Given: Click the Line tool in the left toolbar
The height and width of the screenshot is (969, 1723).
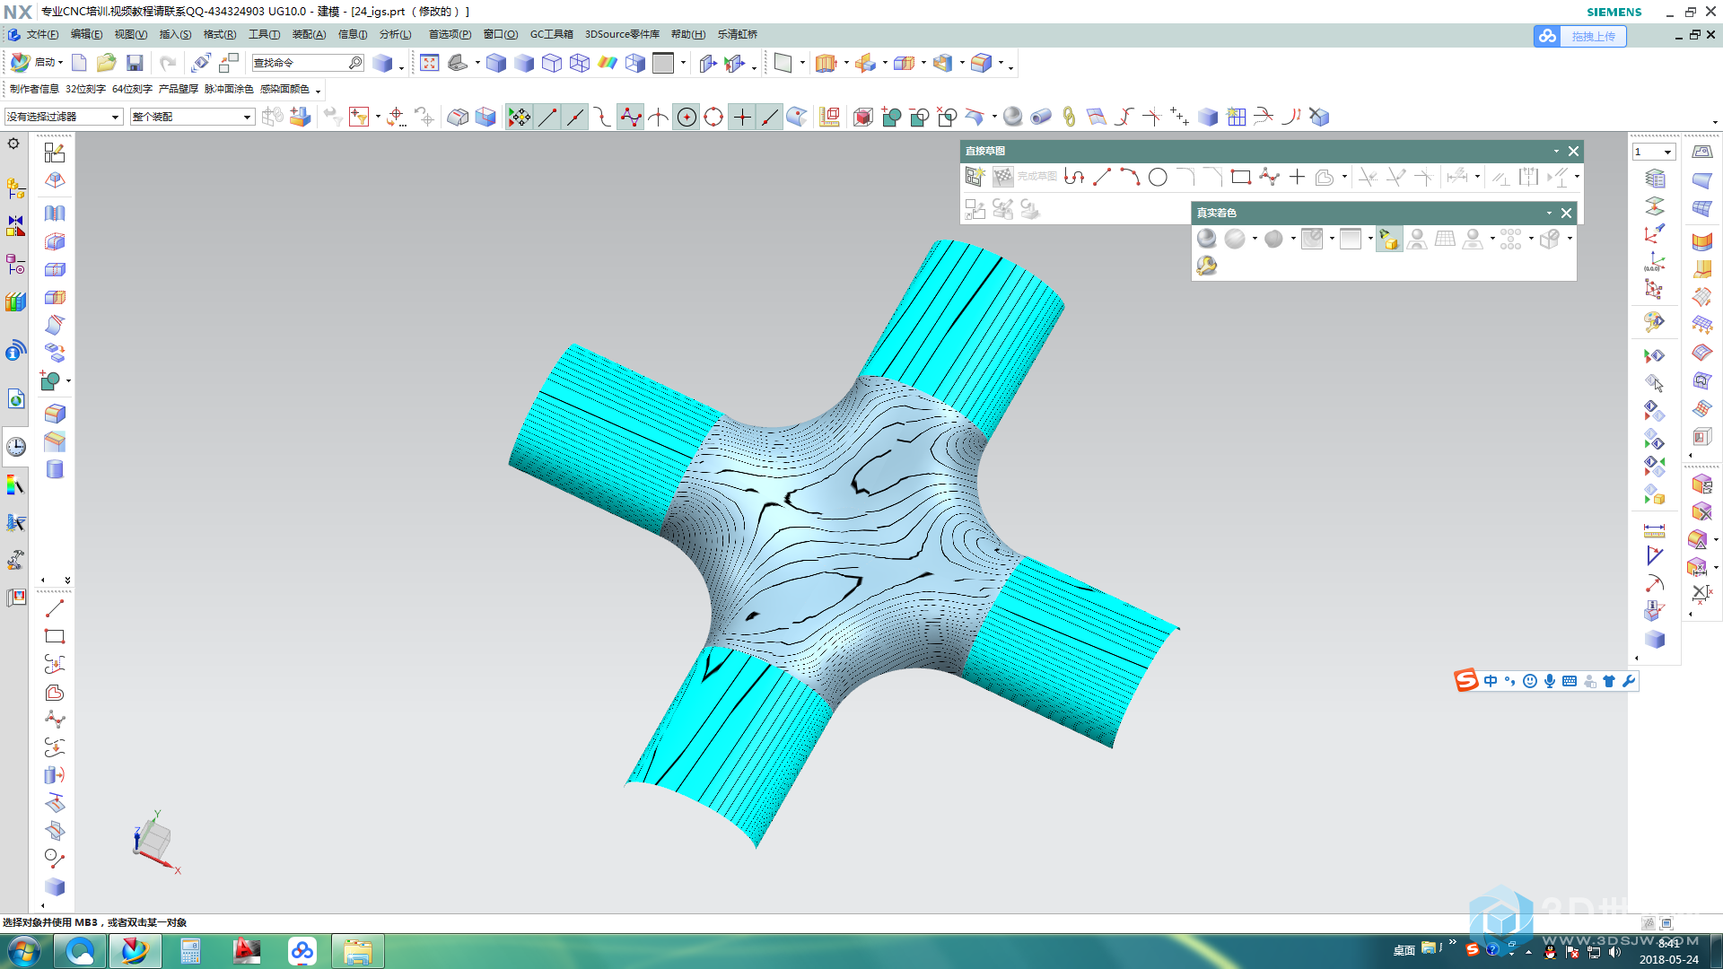Looking at the screenshot, I should click(x=55, y=608).
